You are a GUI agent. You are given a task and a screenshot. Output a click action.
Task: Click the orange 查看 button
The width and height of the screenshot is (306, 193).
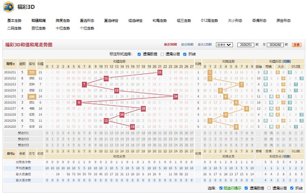point(297,45)
